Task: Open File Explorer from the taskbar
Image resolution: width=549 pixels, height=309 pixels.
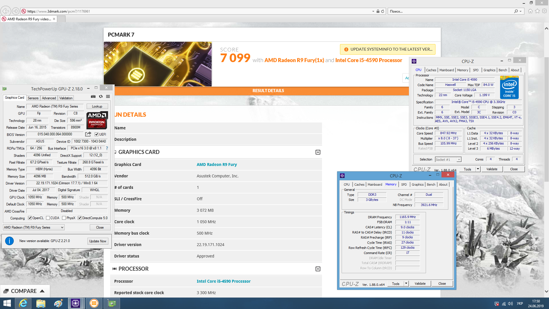Action: pos(41,303)
